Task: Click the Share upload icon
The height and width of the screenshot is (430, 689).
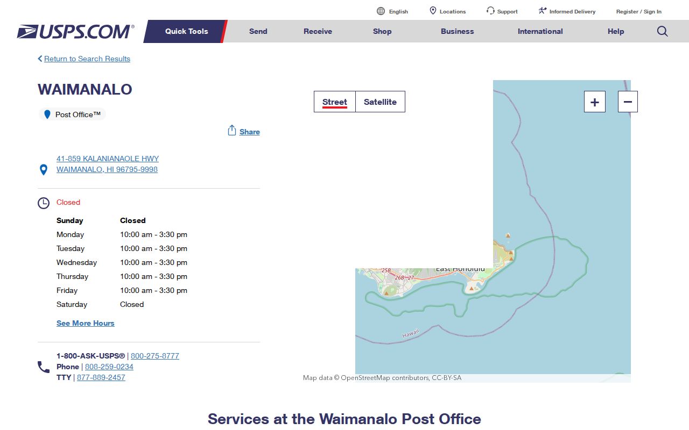Action: (232, 131)
